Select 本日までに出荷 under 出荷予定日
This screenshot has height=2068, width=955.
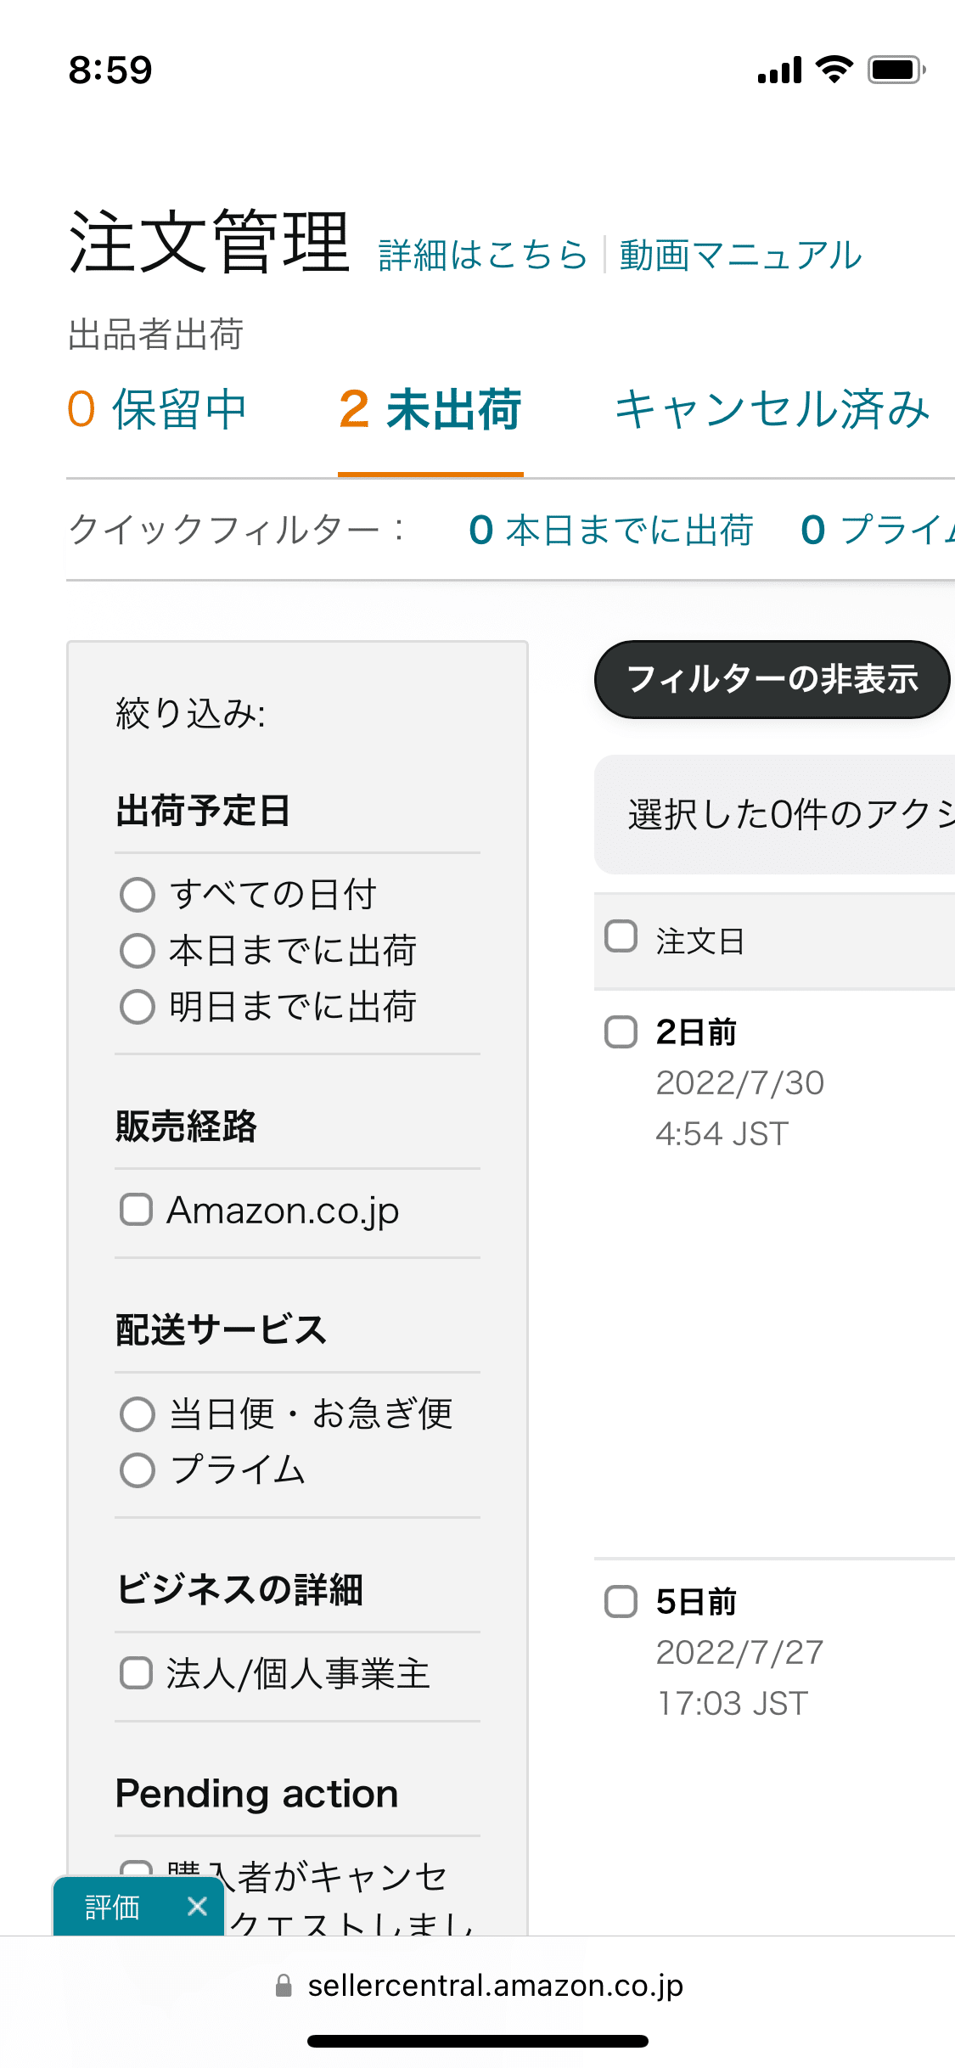point(137,952)
